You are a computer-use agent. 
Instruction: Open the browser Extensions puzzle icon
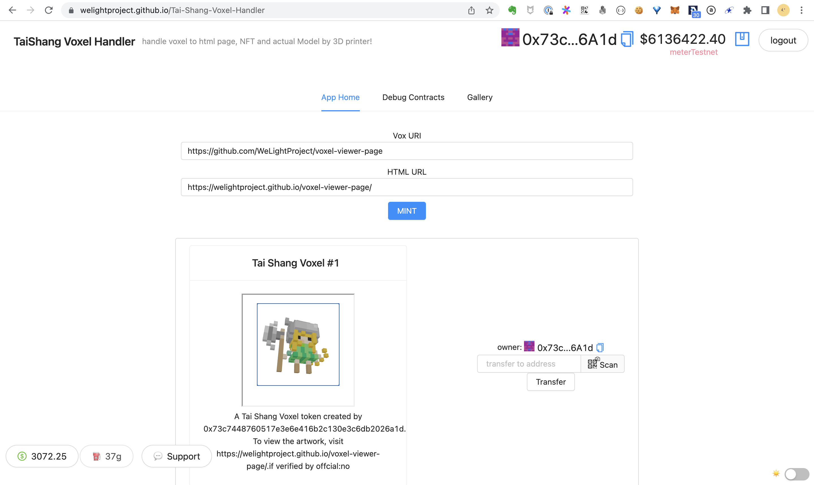(x=747, y=10)
